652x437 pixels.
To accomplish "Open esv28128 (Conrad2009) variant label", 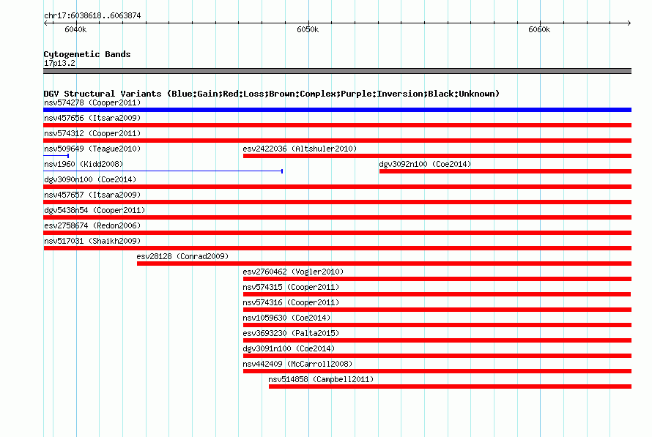I will [182, 256].
